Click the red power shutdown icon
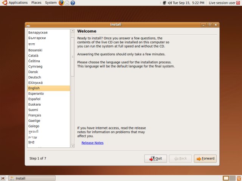Viewport: 242px width, 181px height. point(238,3)
